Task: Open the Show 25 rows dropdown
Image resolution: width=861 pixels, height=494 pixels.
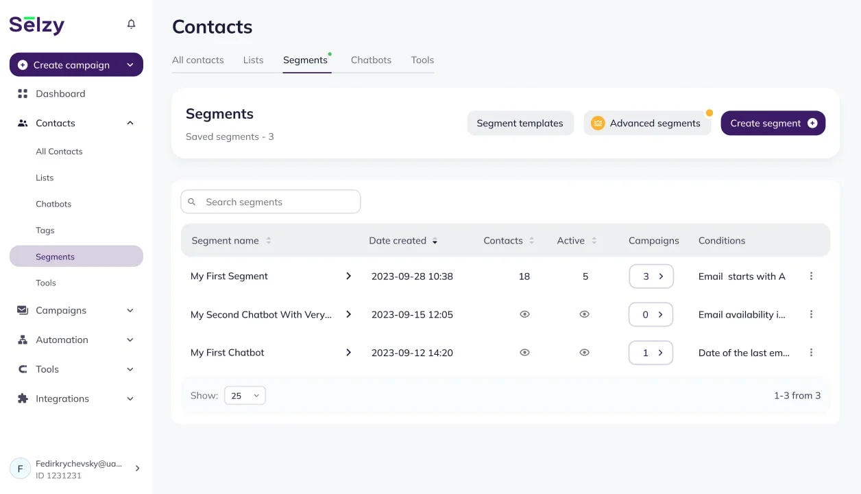Action: [x=245, y=395]
